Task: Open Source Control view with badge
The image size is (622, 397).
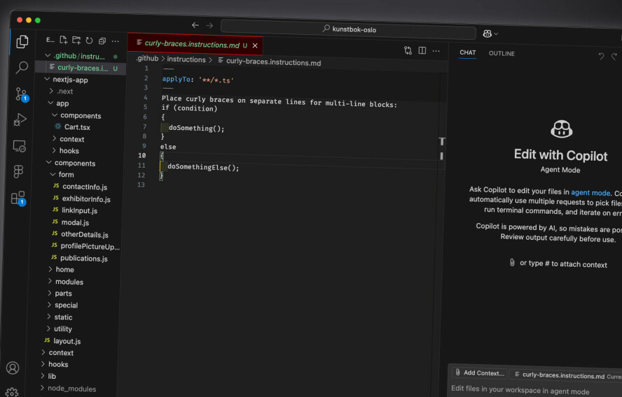Action: pyautogui.click(x=22, y=94)
